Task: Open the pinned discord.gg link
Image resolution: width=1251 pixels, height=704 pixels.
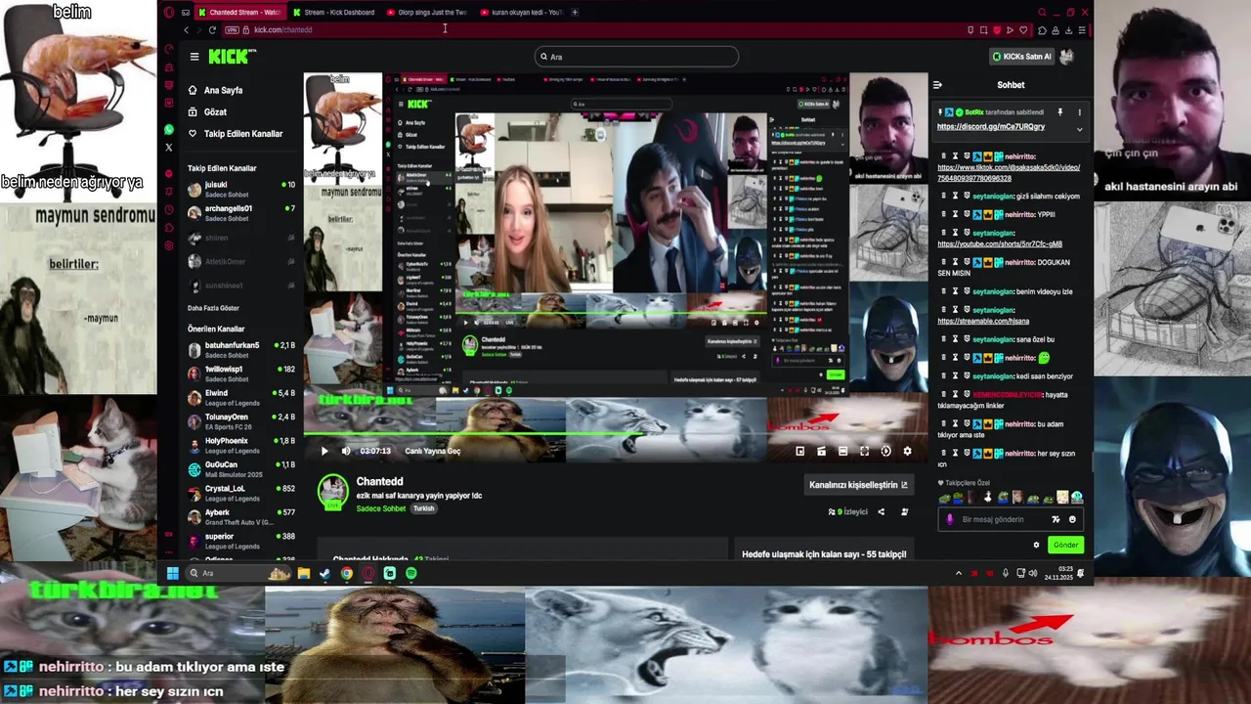Action: (x=991, y=126)
